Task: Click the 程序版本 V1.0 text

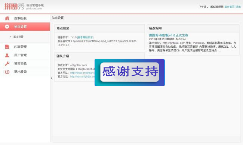Action: click(x=67, y=37)
